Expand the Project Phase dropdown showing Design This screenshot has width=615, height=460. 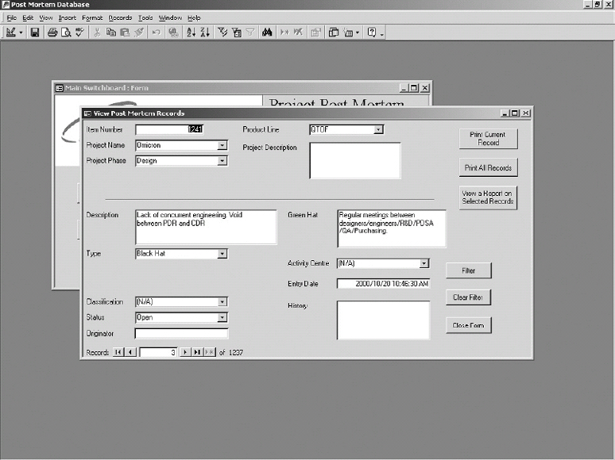[x=222, y=161]
